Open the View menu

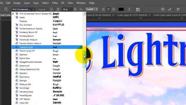click(x=70, y=3)
